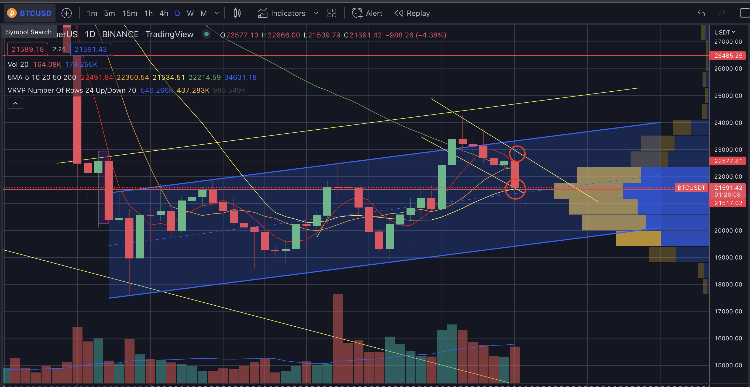Image resolution: width=750 pixels, height=387 pixels.
Task: Collapse the indicator legend chevron
Action: click(15, 103)
